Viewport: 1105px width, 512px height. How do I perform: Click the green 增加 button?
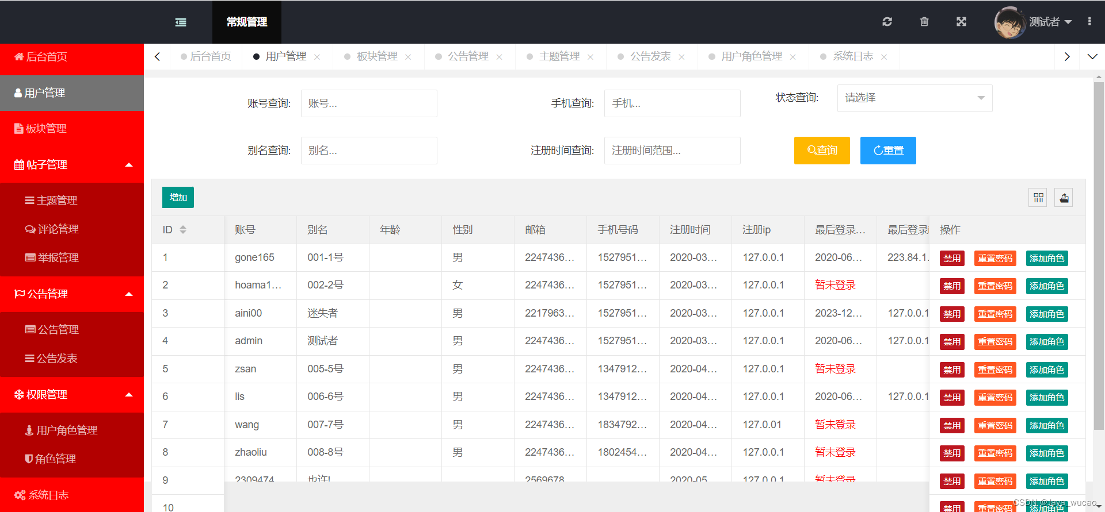click(178, 198)
